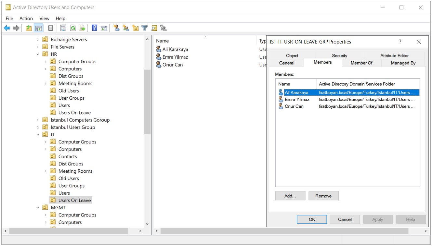Sort by Name column in main list
The height and width of the screenshot is (246, 432).
click(x=163, y=41)
